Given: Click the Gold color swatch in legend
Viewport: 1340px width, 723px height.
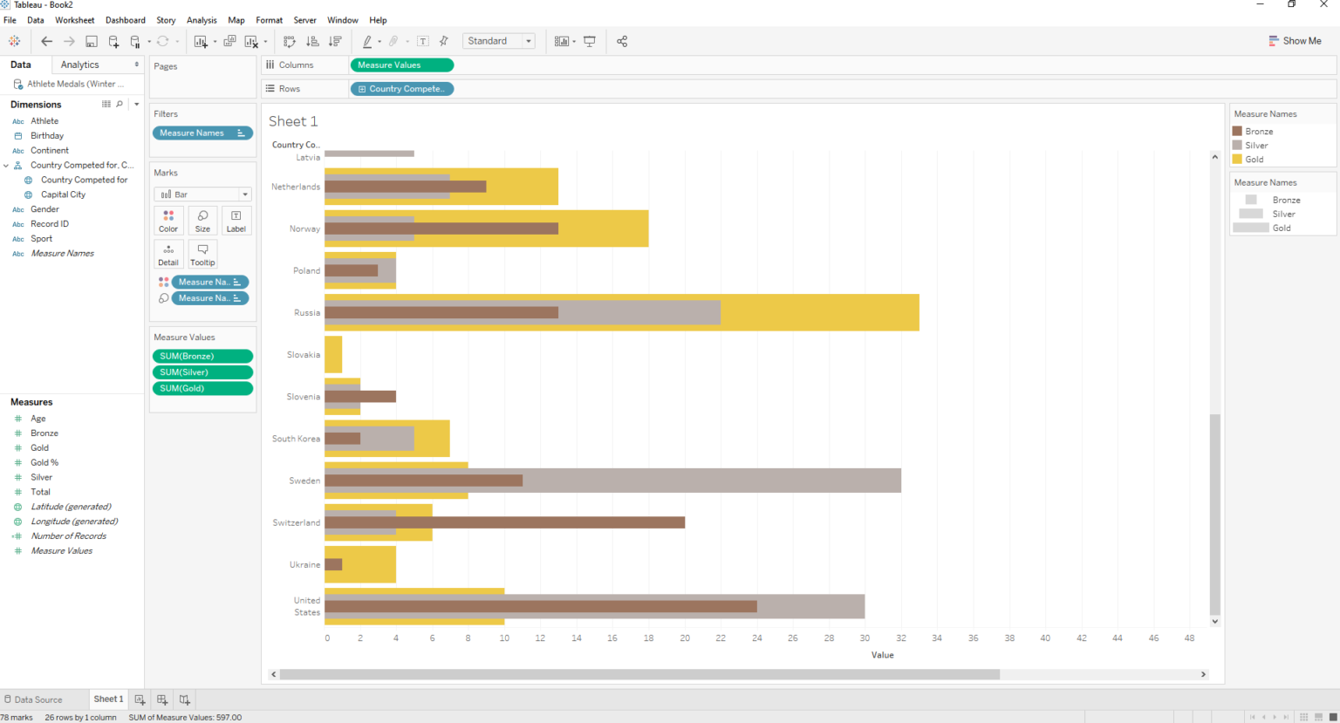Looking at the screenshot, I should point(1237,159).
